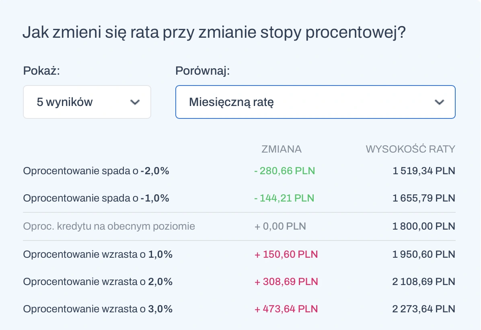This screenshot has height=330, width=481.
Task: Open the "5 wyników" dropdown
Action: click(87, 102)
